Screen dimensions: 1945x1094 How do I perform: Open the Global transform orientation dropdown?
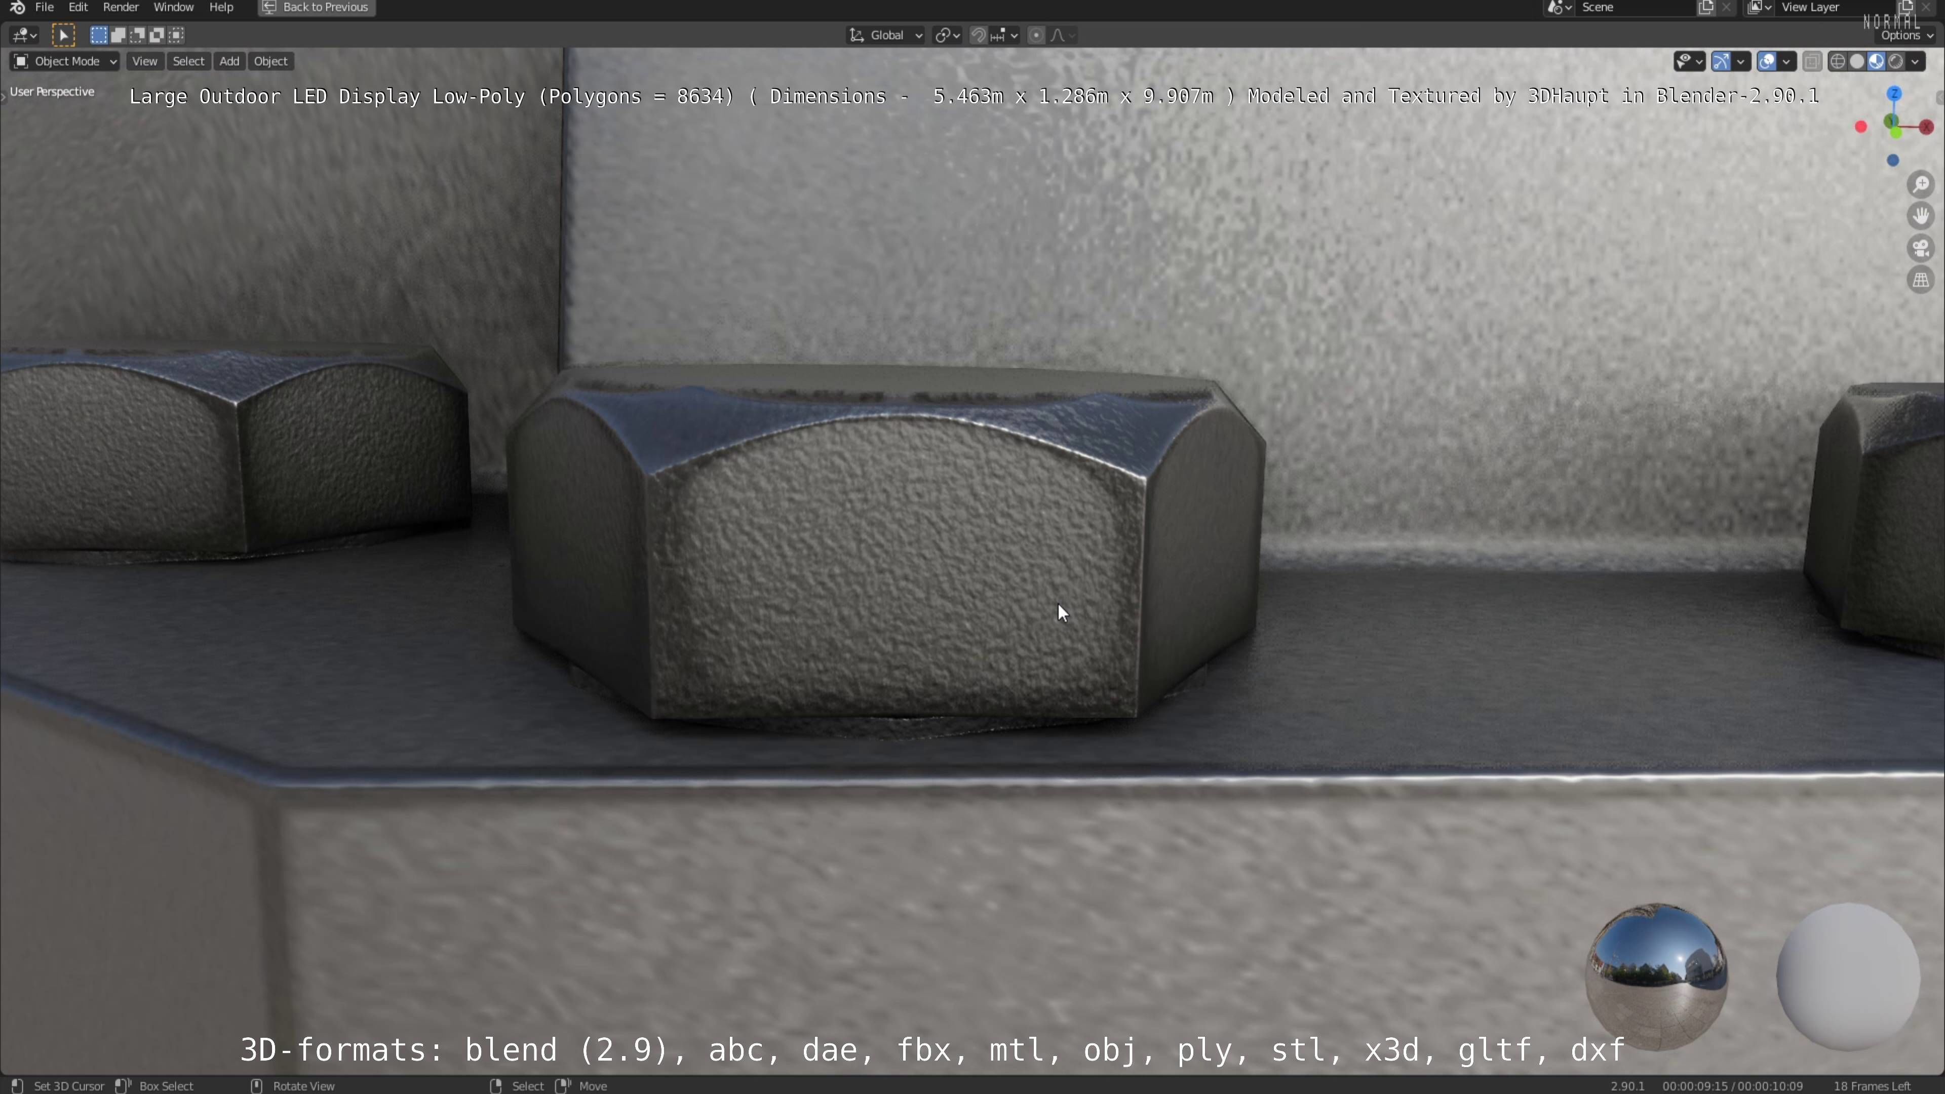(x=886, y=35)
